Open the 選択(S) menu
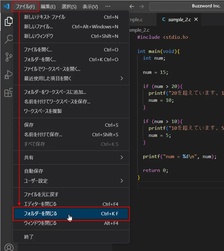This screenshot has height=251, width=224. tap(69, 6)
